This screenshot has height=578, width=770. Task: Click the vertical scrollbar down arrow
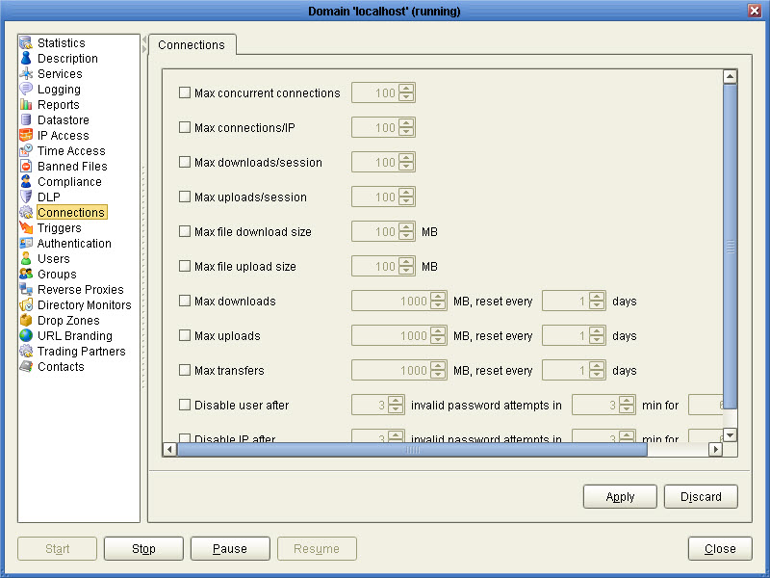(x=731, y=435)
